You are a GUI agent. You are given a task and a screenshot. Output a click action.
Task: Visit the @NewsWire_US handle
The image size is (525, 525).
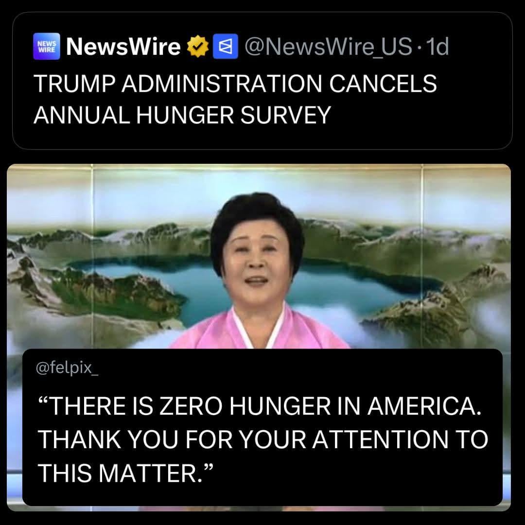[x=328, y=47]
